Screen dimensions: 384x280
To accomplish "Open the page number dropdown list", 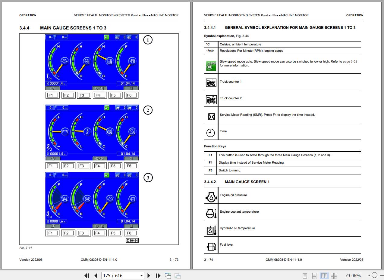I will (x=141, y=275).
